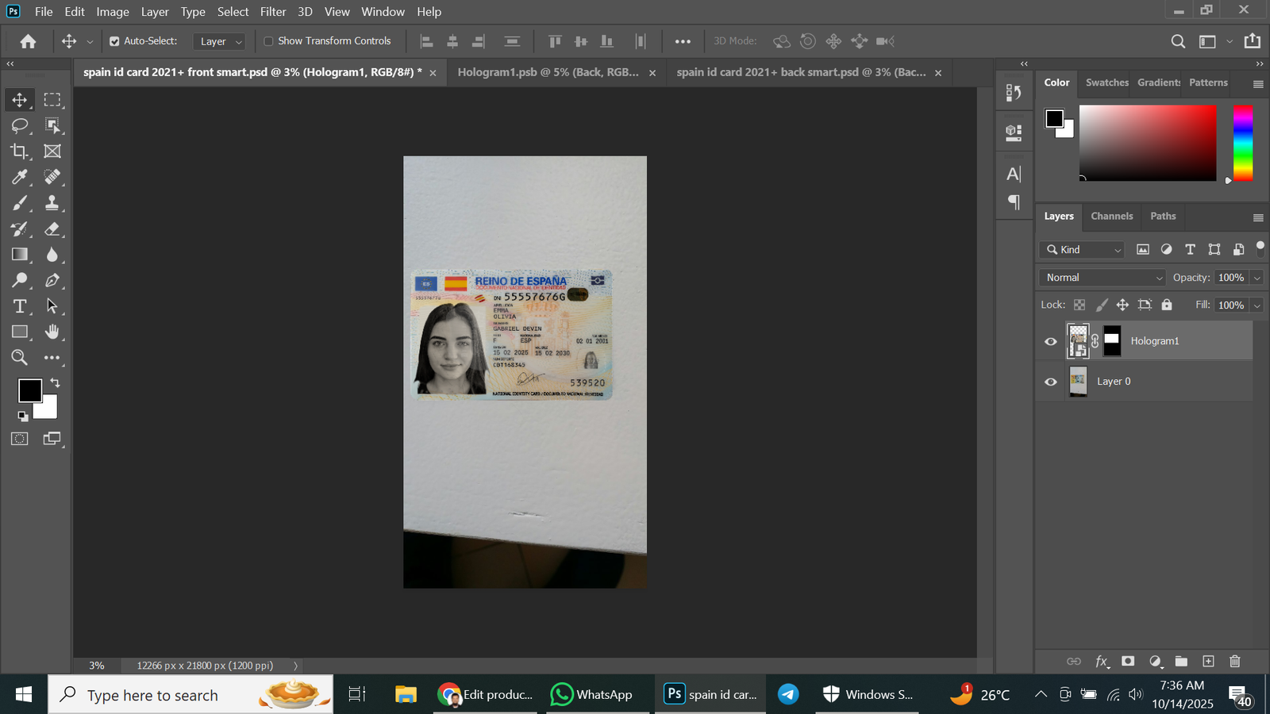The width and height of the screenshot is (1270, 714).
Task: Click the foreground color swatch in toolbar
Action: tap(29, 390)
